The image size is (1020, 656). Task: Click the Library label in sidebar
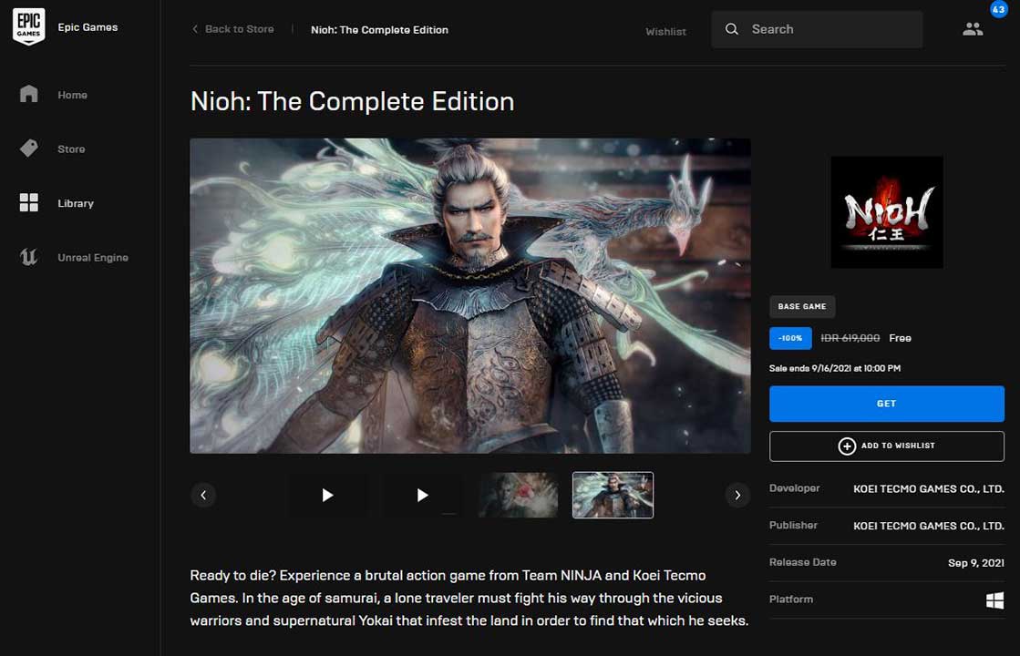(x=76, y=203)
